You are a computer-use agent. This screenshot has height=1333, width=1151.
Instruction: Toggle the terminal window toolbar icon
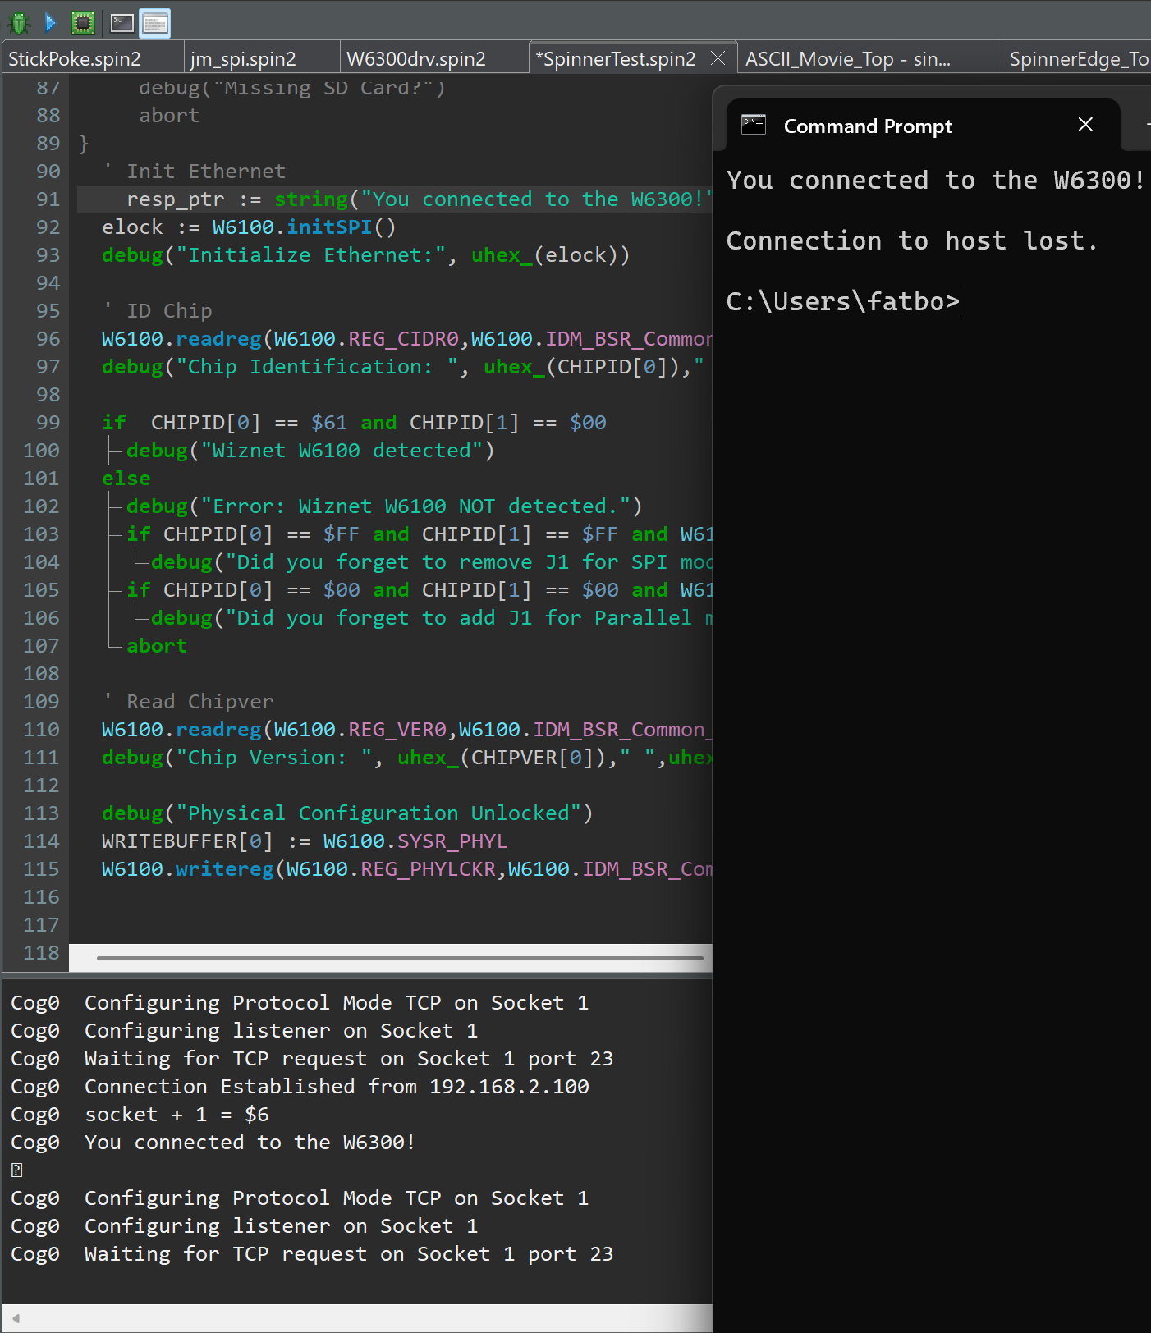[122, 23]
